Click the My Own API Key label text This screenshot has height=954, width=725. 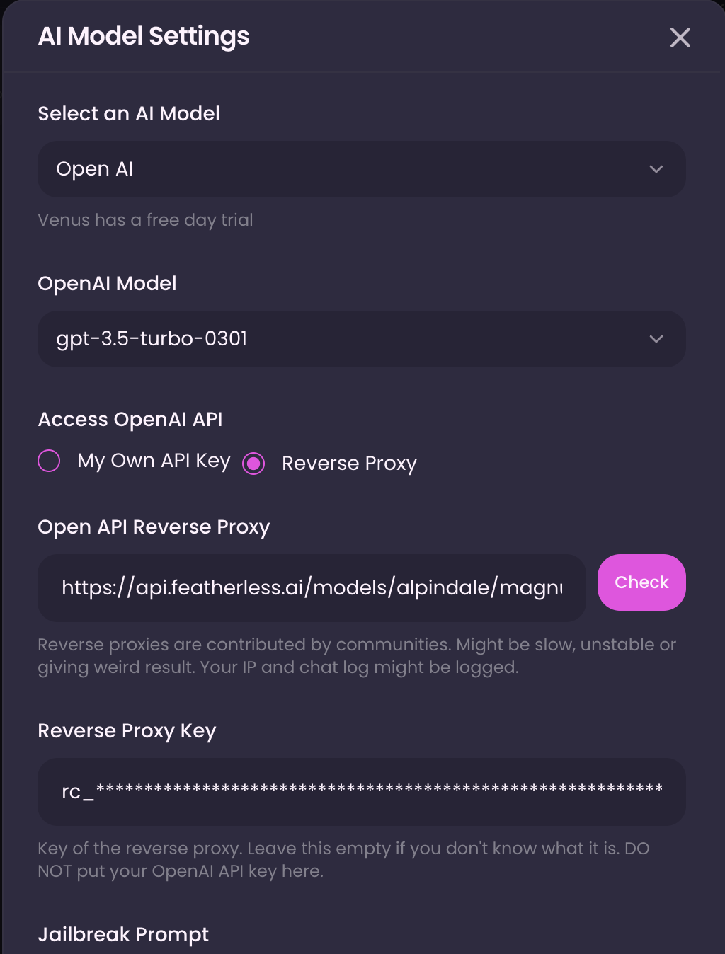[x=154, y=461]
